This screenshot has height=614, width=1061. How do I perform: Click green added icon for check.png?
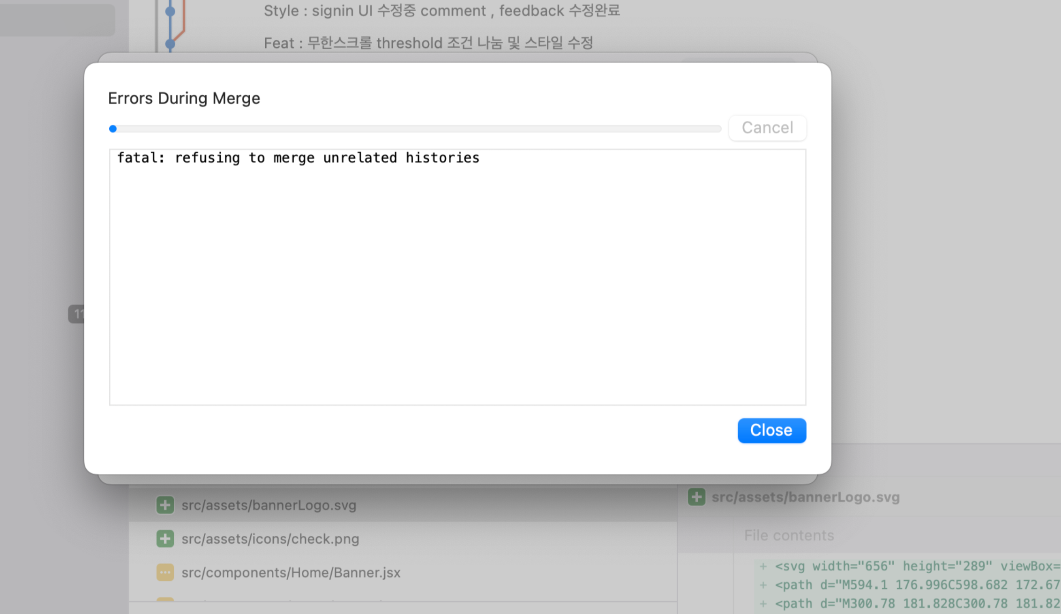point(165,539)
